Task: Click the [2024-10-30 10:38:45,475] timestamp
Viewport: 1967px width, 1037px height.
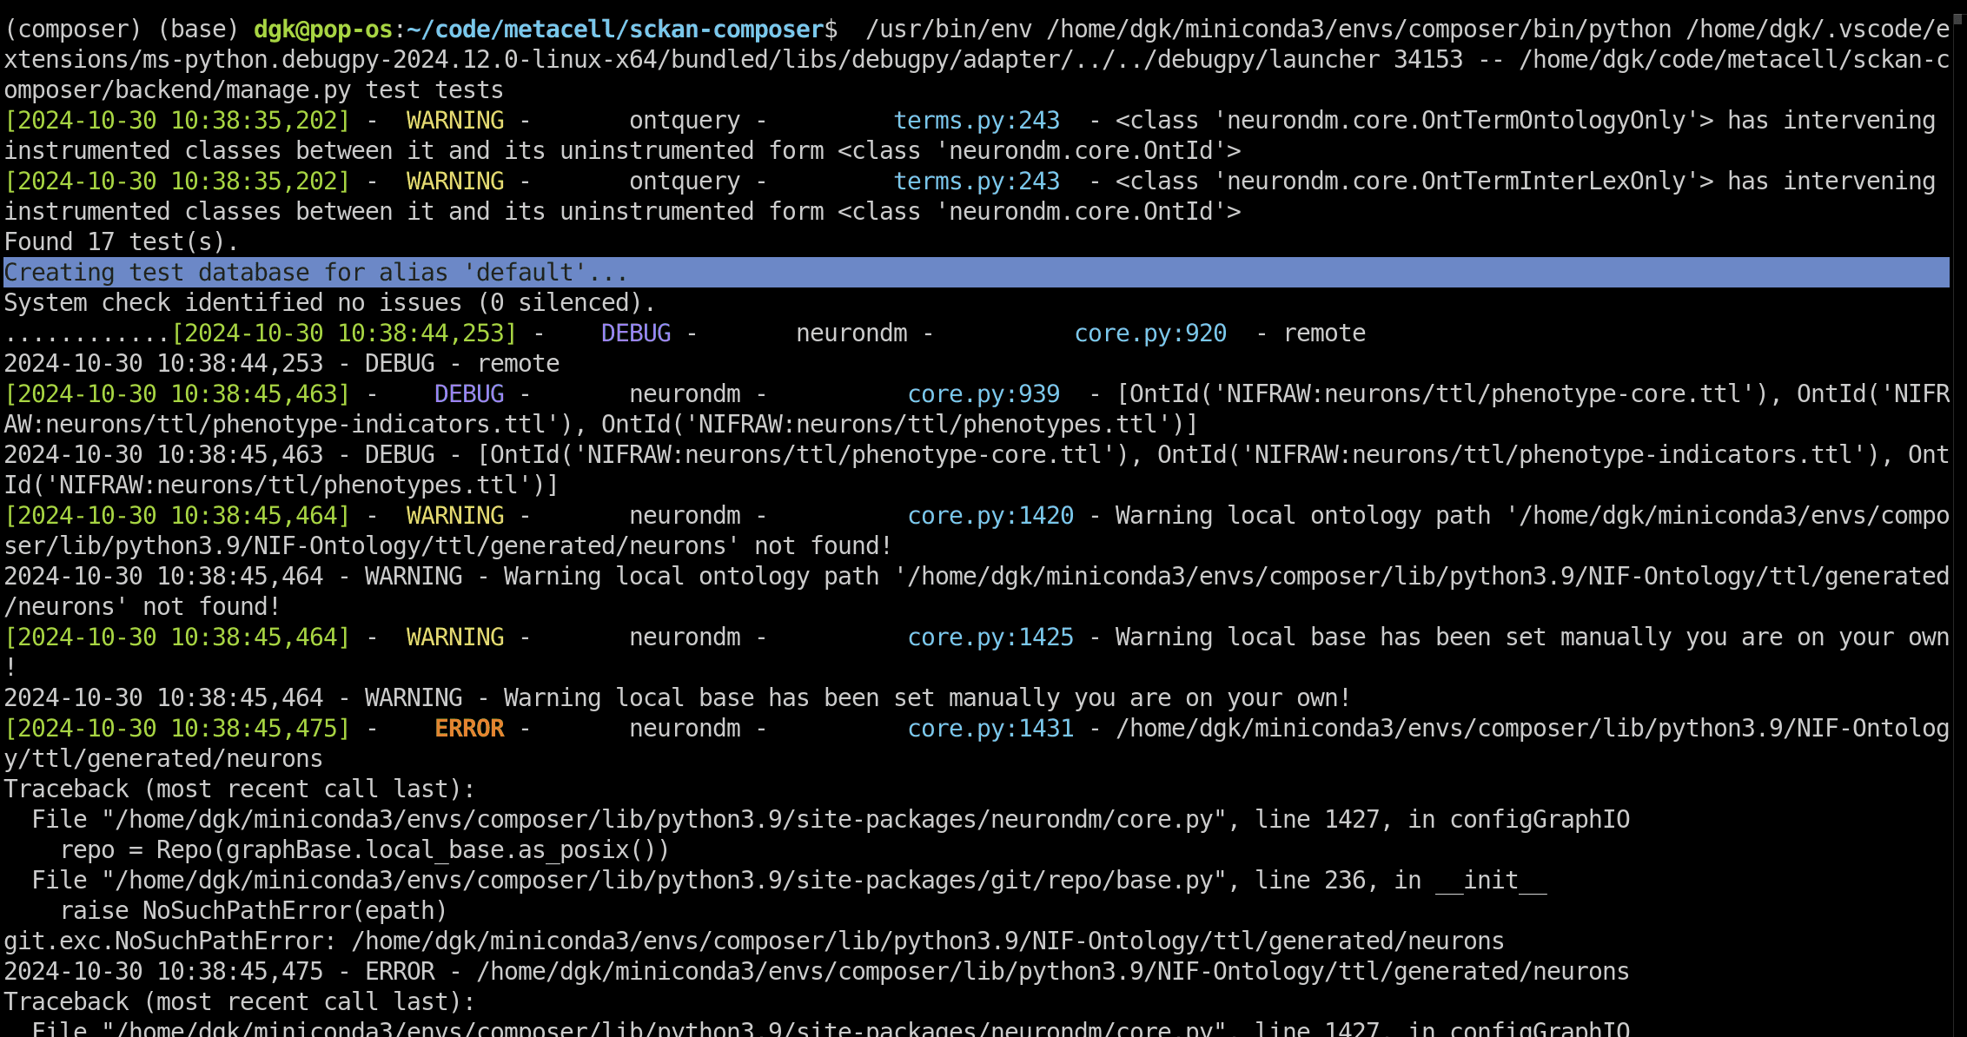Action: pos(177,729)
